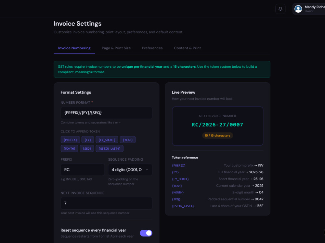Click the GST rules notice banner text
This screenshot has height=243, width=325.
[x=157, y=69]
